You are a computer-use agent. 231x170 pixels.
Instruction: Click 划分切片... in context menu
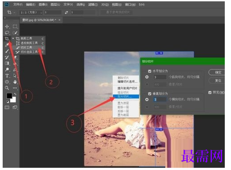pos(126,97)
